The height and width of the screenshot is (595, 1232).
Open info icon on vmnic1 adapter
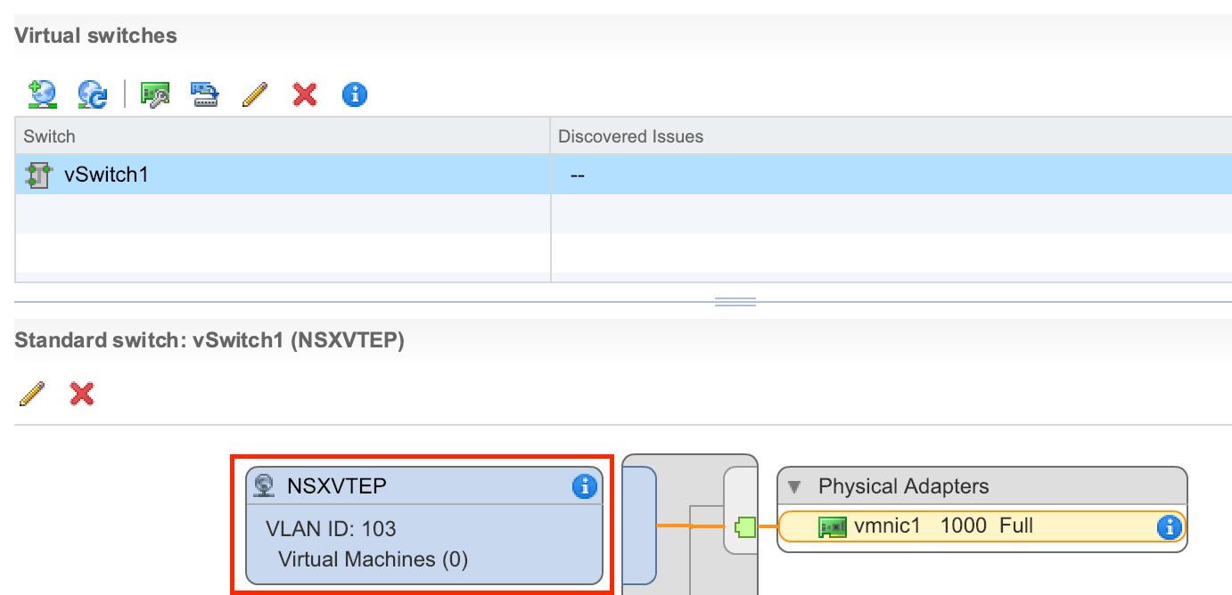pyautogui.click(x=1169, y=526)
